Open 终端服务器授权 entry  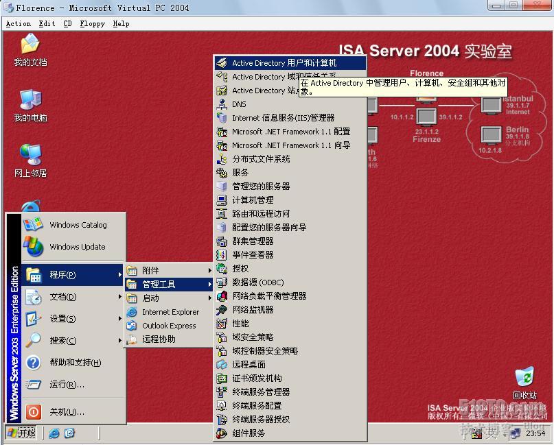click(x=290, y=419)
